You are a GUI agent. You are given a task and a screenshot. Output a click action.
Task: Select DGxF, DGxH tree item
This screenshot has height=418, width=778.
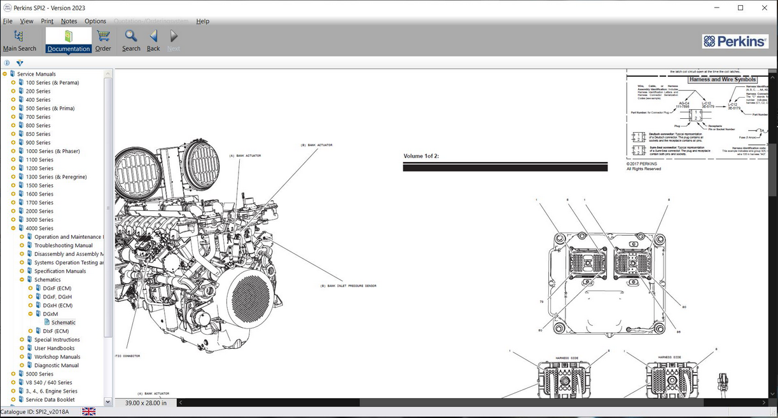tap(57, 297)
